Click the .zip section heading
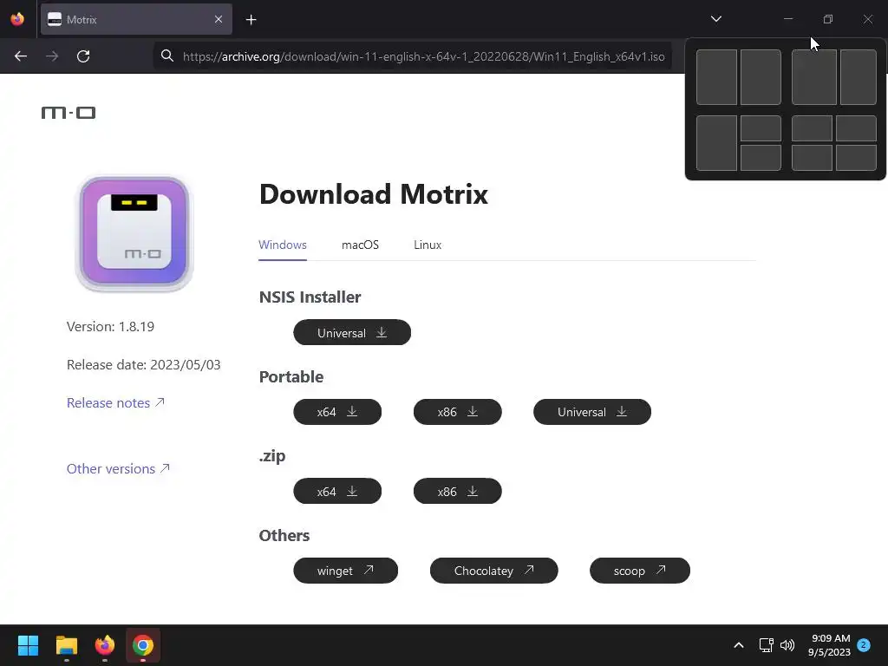Viewport: 888px width, 666px height. [x=272, y=456]
